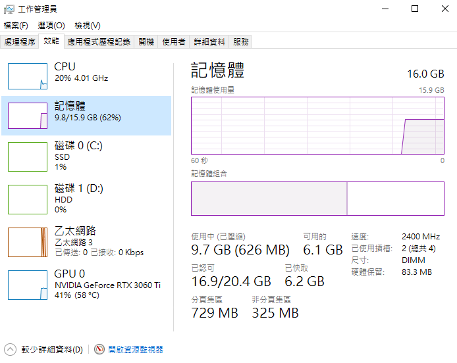This screenshot has width=457, height=363.
Task: Switch to the 使用者 tab
Action: click(x=174, y=41)
